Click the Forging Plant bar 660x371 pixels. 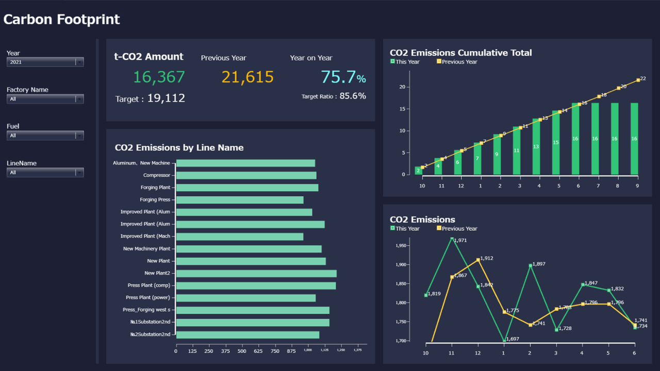(247, 188)
